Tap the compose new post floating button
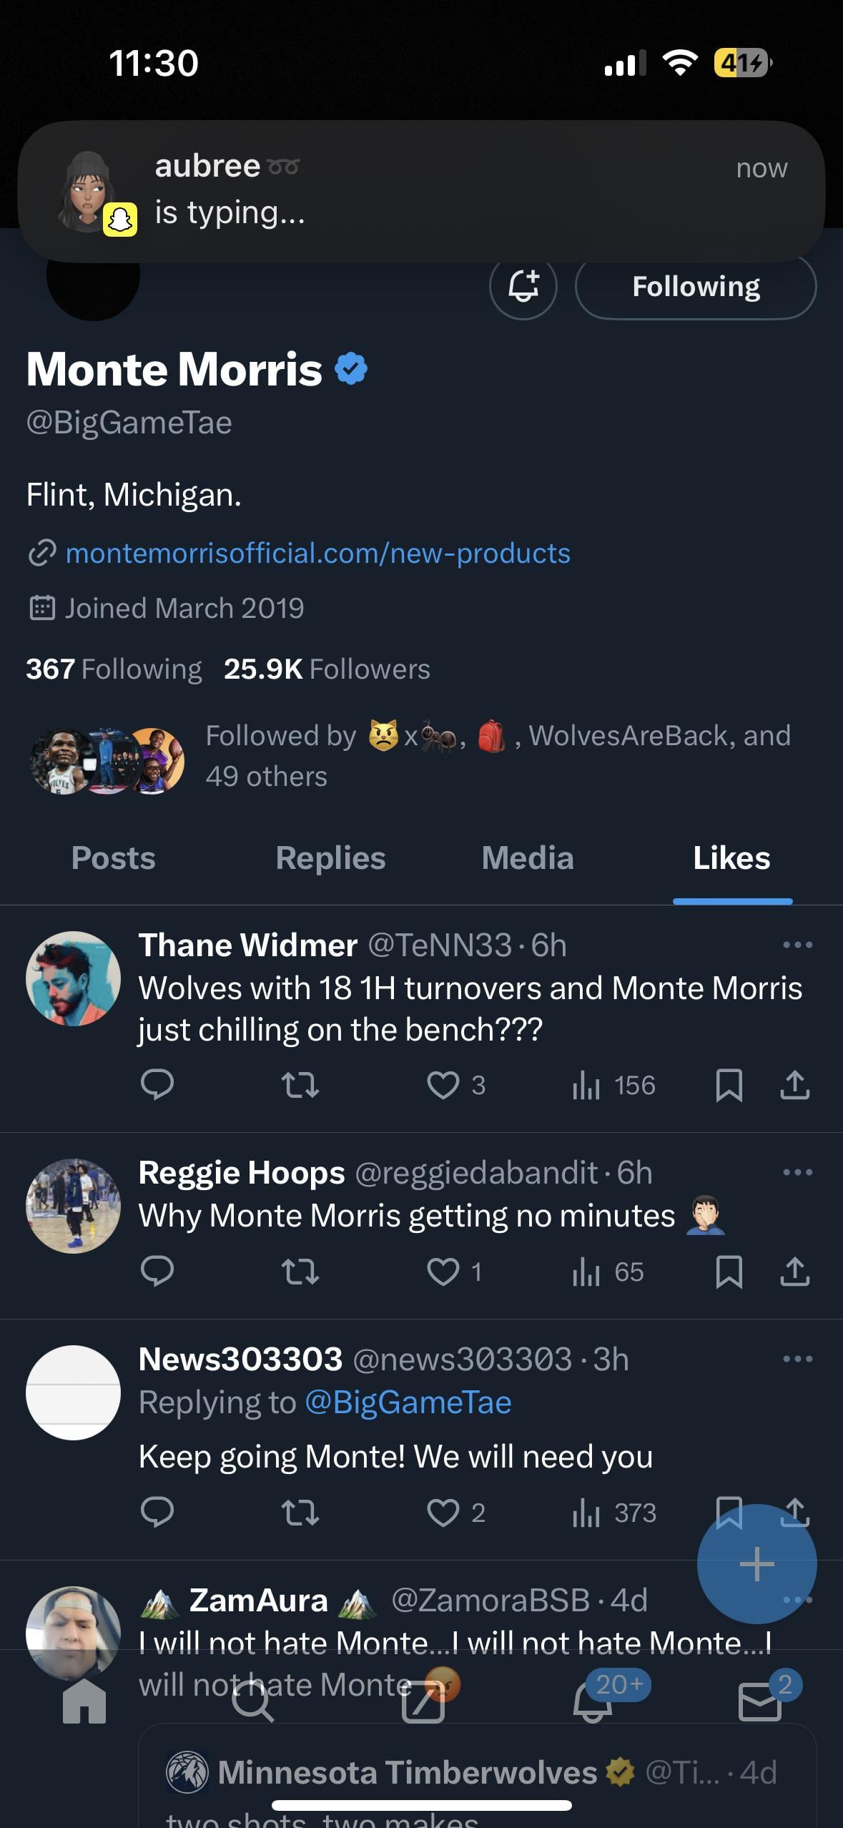This screenshot has width=843, height=1828. pyautogui.click(x=756, y=1564)
